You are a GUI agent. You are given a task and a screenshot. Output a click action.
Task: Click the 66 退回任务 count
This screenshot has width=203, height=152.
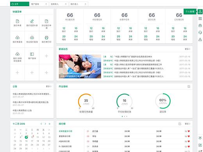[152, 15]
